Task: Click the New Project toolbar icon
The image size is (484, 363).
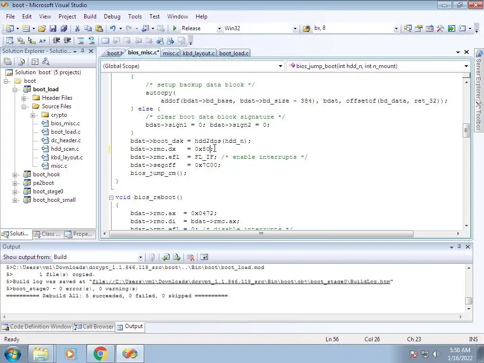Action: (x=9, y=28)
